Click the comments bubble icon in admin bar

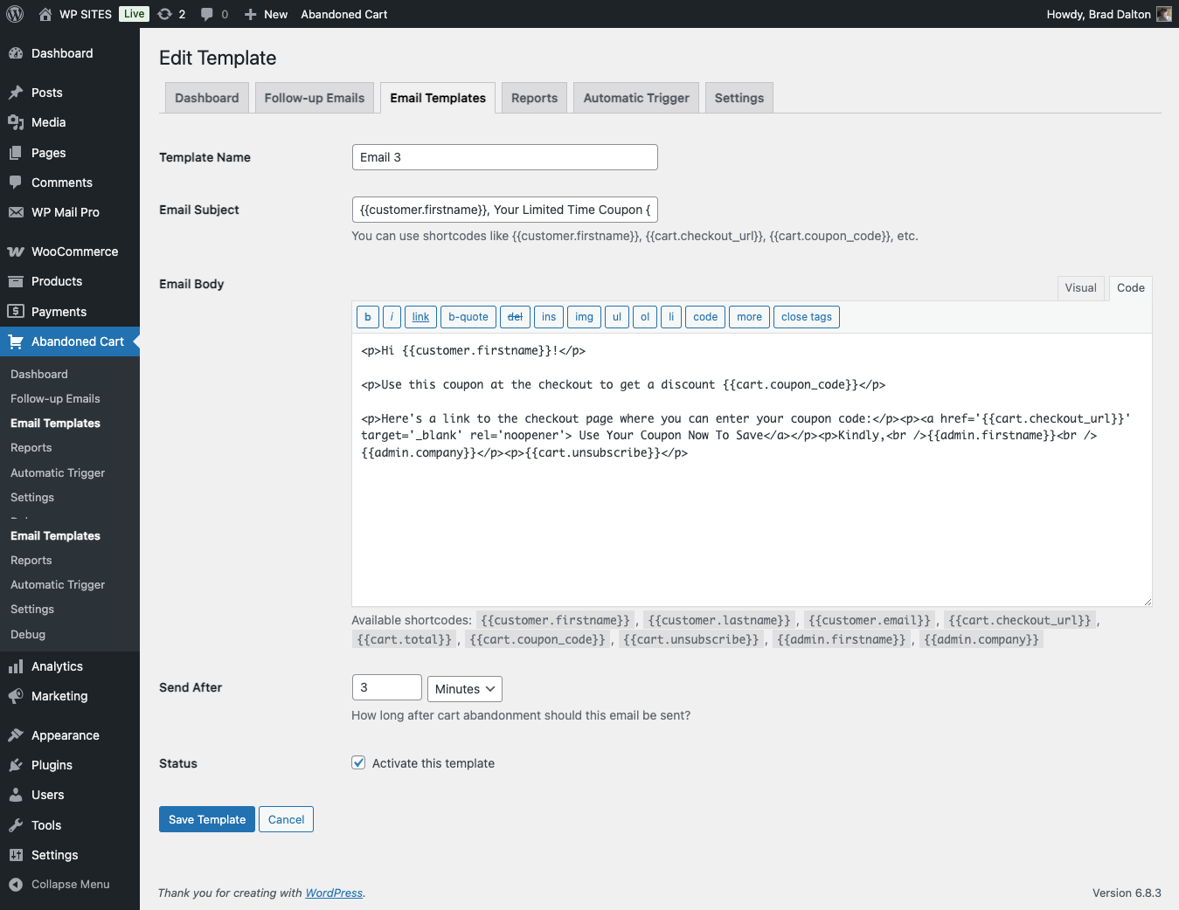pyautogui.click(x=214, y=14)
